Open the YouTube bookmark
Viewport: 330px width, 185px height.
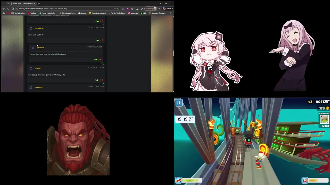tap(32, 13)
